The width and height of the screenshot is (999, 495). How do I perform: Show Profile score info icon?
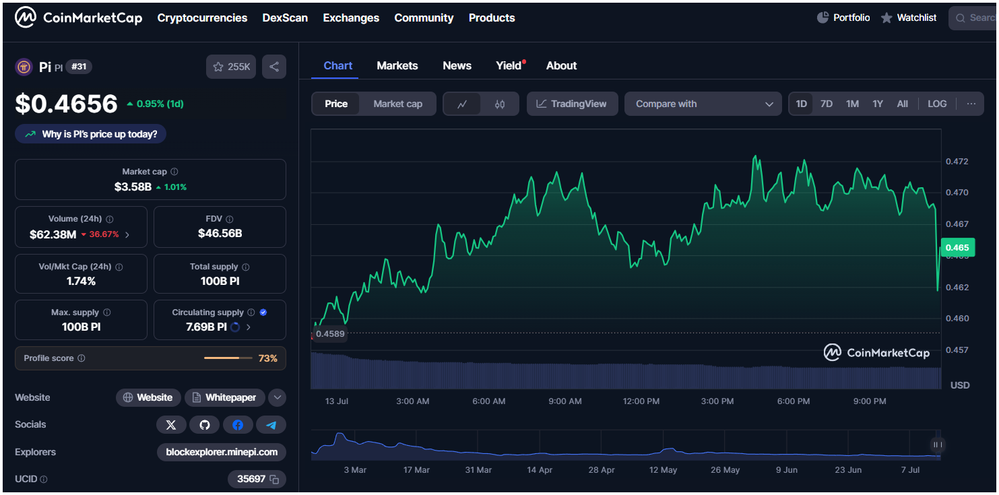(x=82, y=358)
